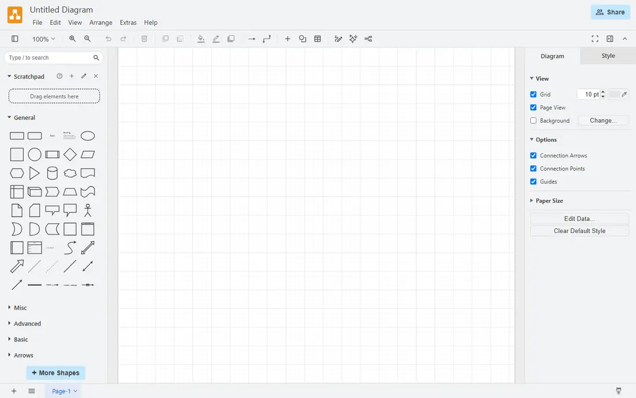The width and height of the screenshot is (636, 398).
Task: Click the Insert plus icon in toolbar
Action: [x=287, y=39]
